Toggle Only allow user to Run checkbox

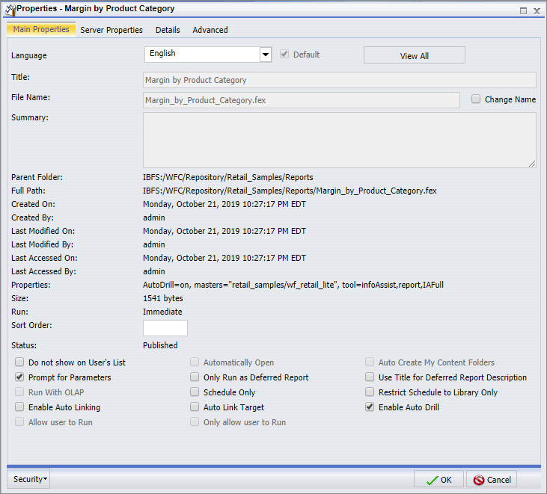click(x=195, y=422)
